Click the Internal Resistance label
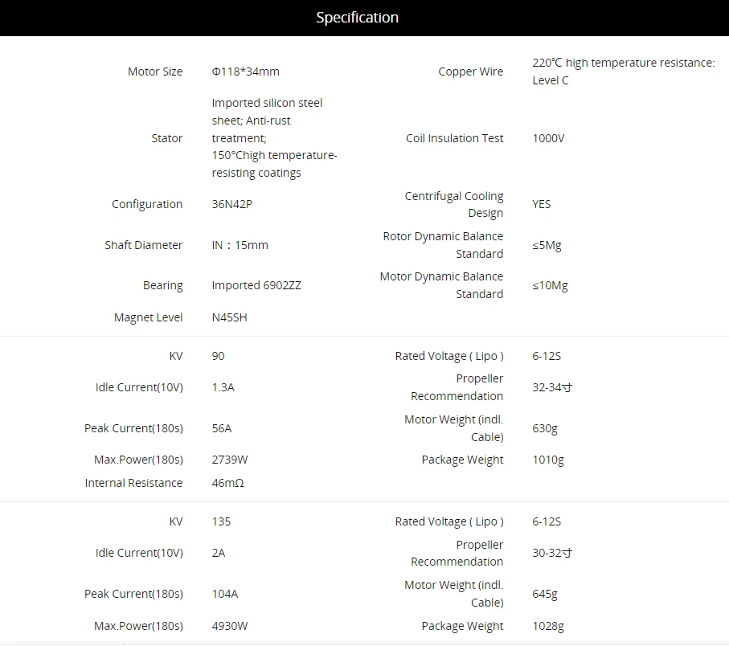The width and height of the screenshot is (729, 646). (x=134, y=483)
